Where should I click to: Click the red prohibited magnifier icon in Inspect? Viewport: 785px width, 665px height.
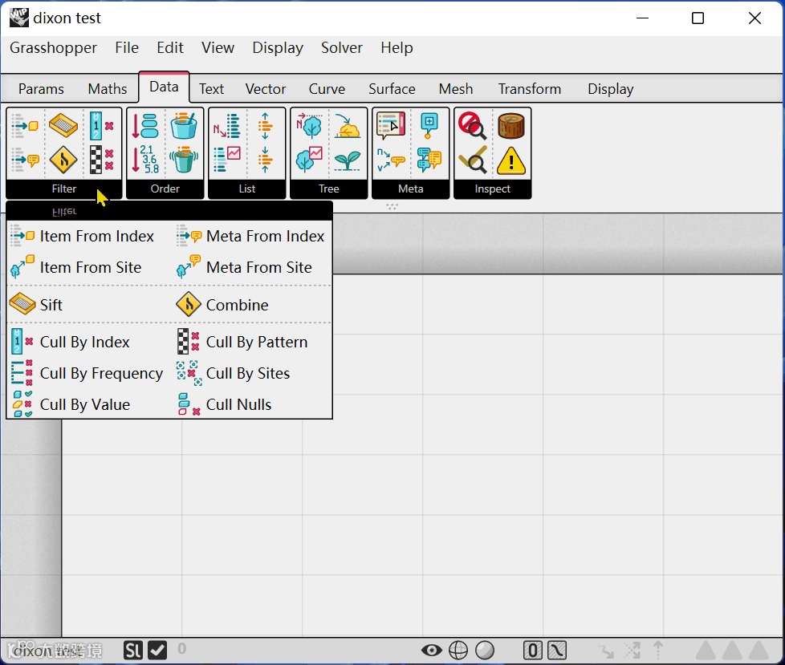(x=472, y=126)
